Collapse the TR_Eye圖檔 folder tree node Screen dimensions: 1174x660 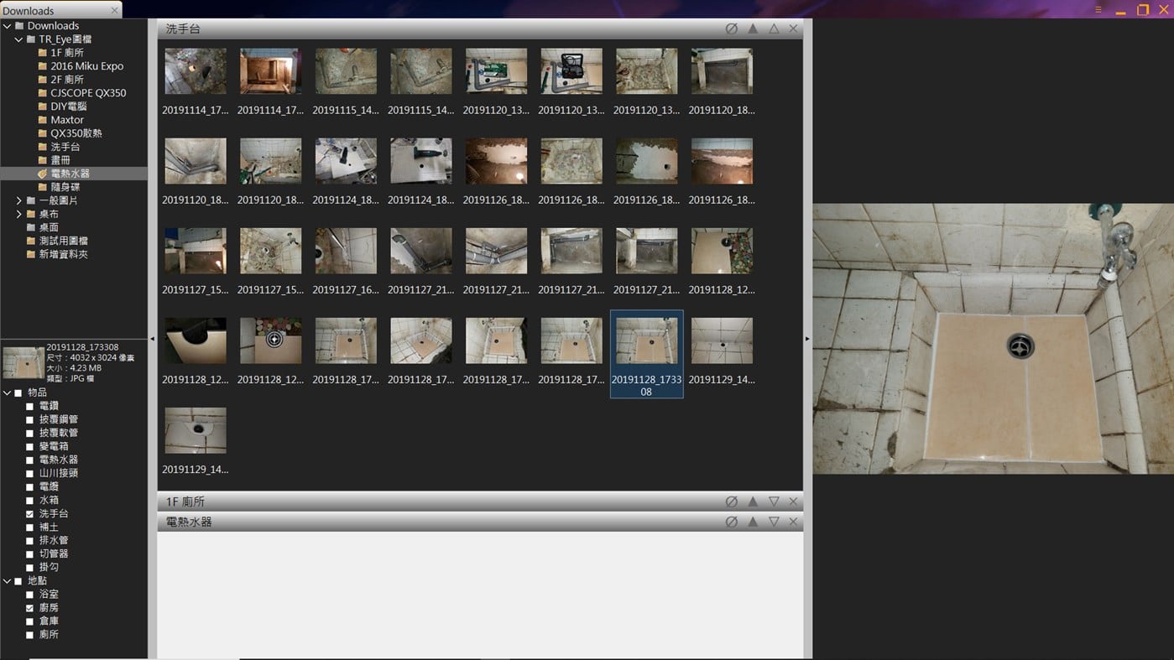pos(18,39)
